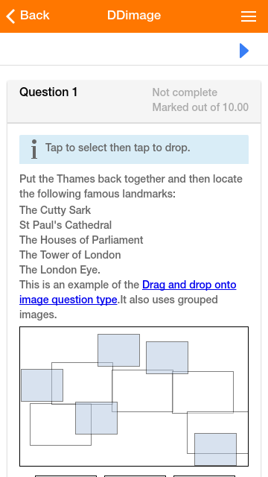The width and height of the screenshot is (268, 477).
Task: Tap the info 'i' icon in the blue banner
Action: coord(34,149)
